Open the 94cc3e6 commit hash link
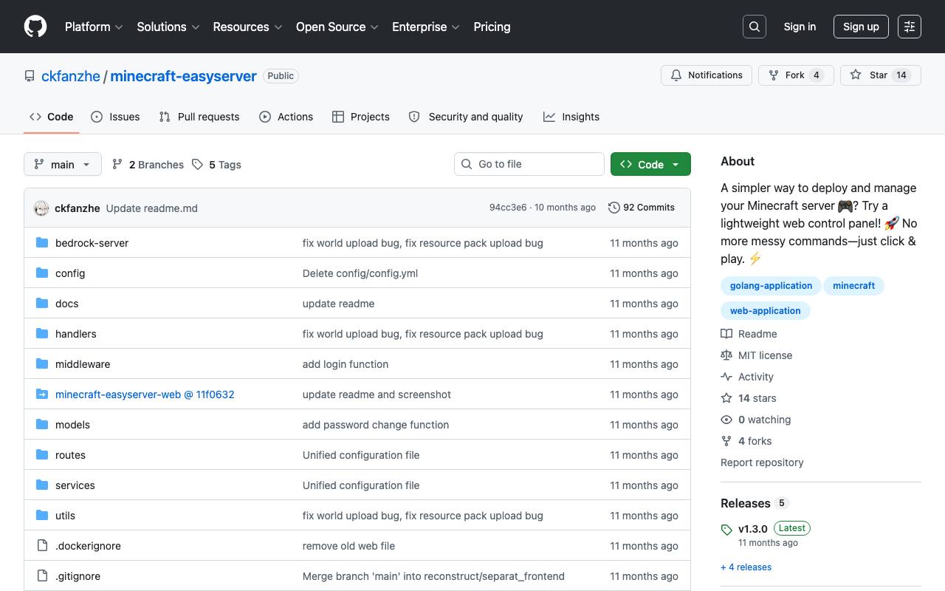Viewport: 945px width, 591px height. (x=508, y=208)
